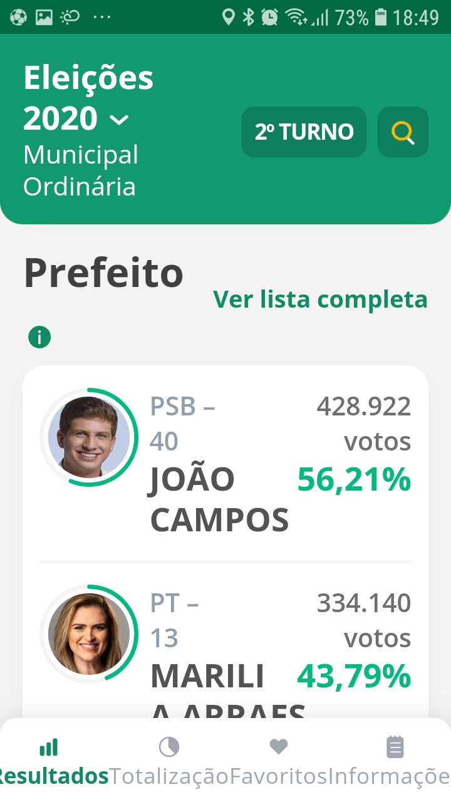Screen dimensions: 451x802
Task: Select Marília Arraes candidate photo
Action: click(88, 633)
